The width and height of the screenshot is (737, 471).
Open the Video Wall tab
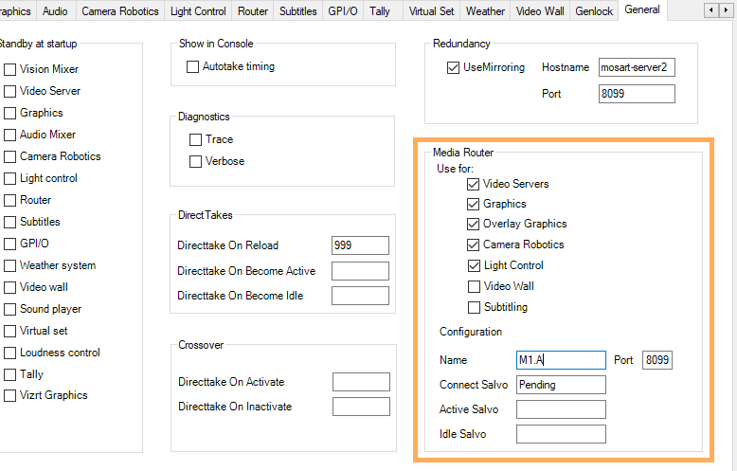point(540,11)
